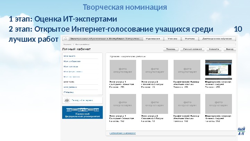Open second-row Эссе услуга 1 placeholder thumbnail

click(123, 104)
